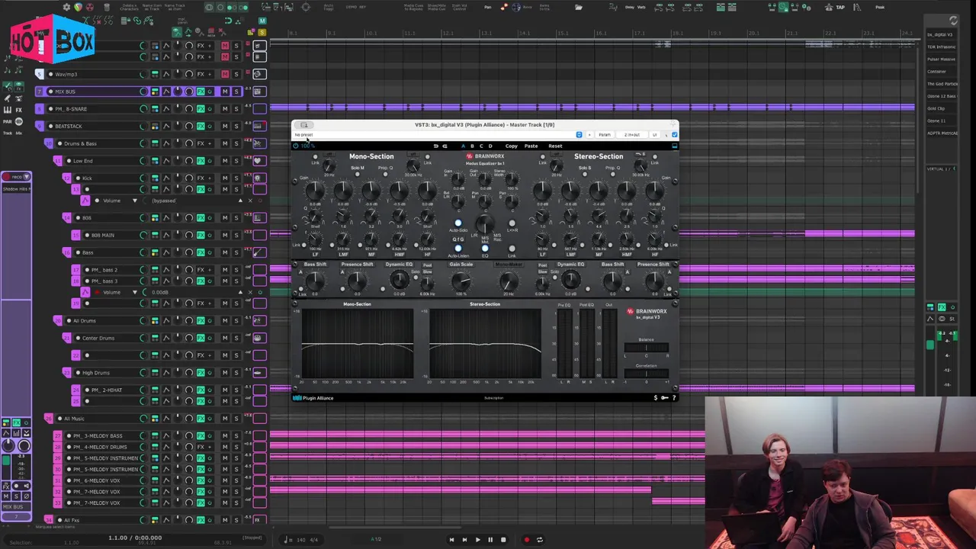Click routing icon on Drums & Bass track
The height and width of the screenshot is (549, 976).
155,143
